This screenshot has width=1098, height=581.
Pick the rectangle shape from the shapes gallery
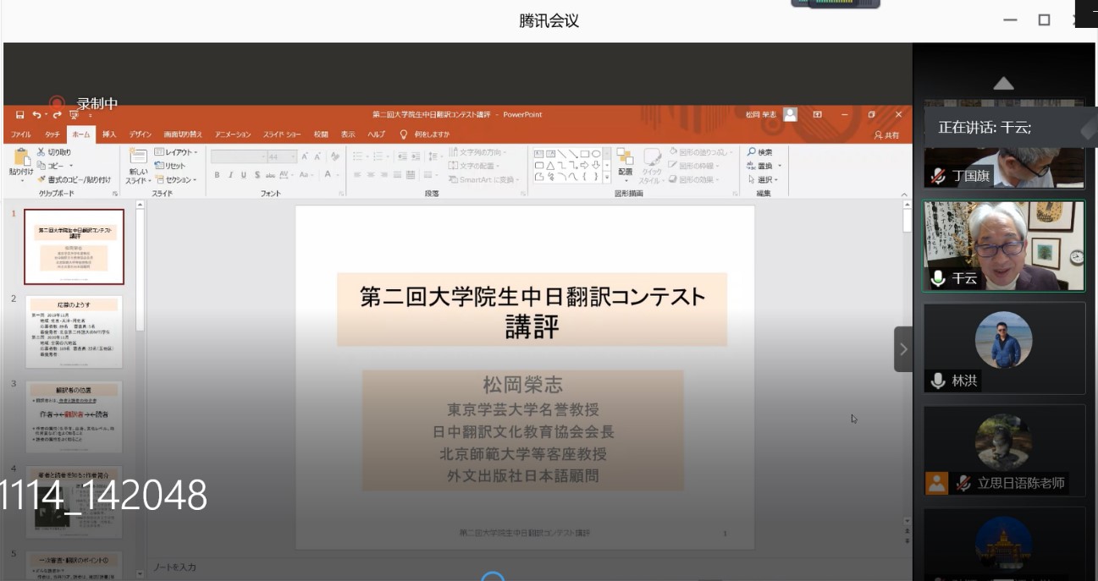click(x=585, y=154)
